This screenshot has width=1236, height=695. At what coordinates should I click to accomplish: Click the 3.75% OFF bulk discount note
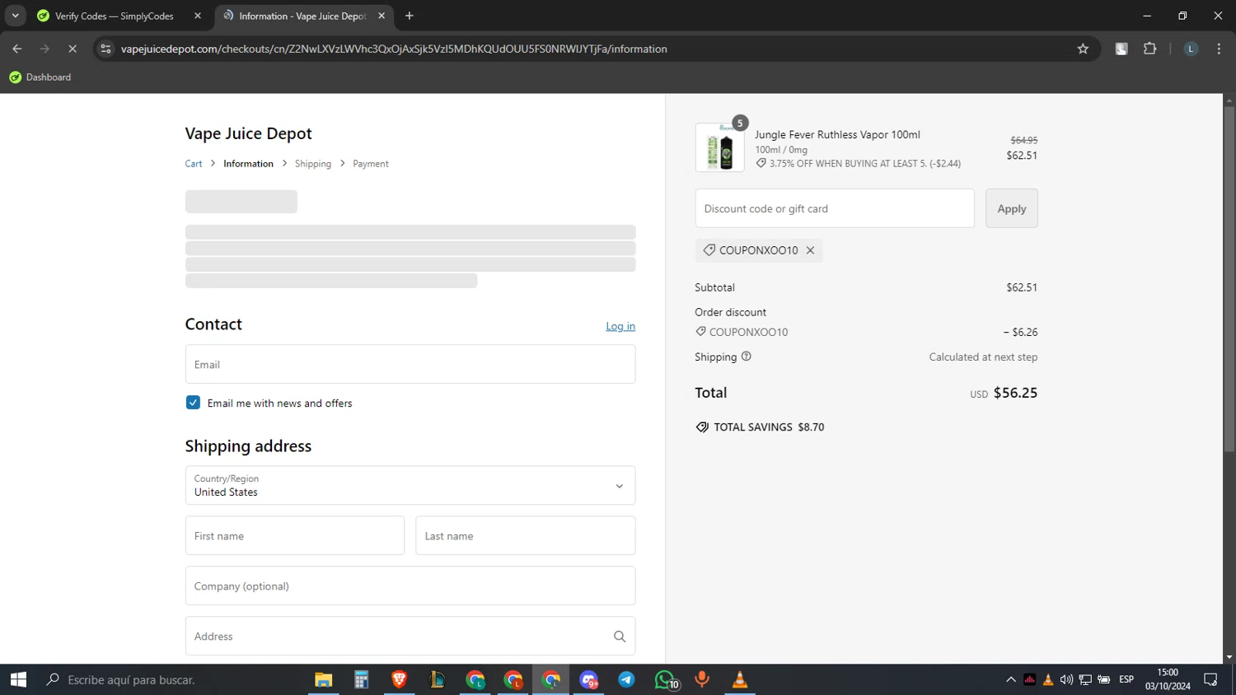858,163
